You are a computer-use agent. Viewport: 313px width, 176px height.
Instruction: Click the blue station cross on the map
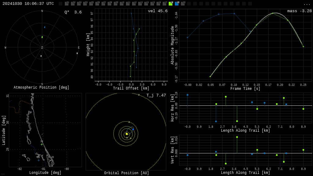tap(39, 160)
